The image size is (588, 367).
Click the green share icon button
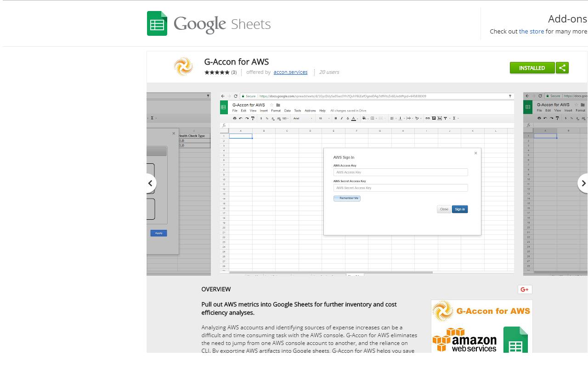[562, 68]
